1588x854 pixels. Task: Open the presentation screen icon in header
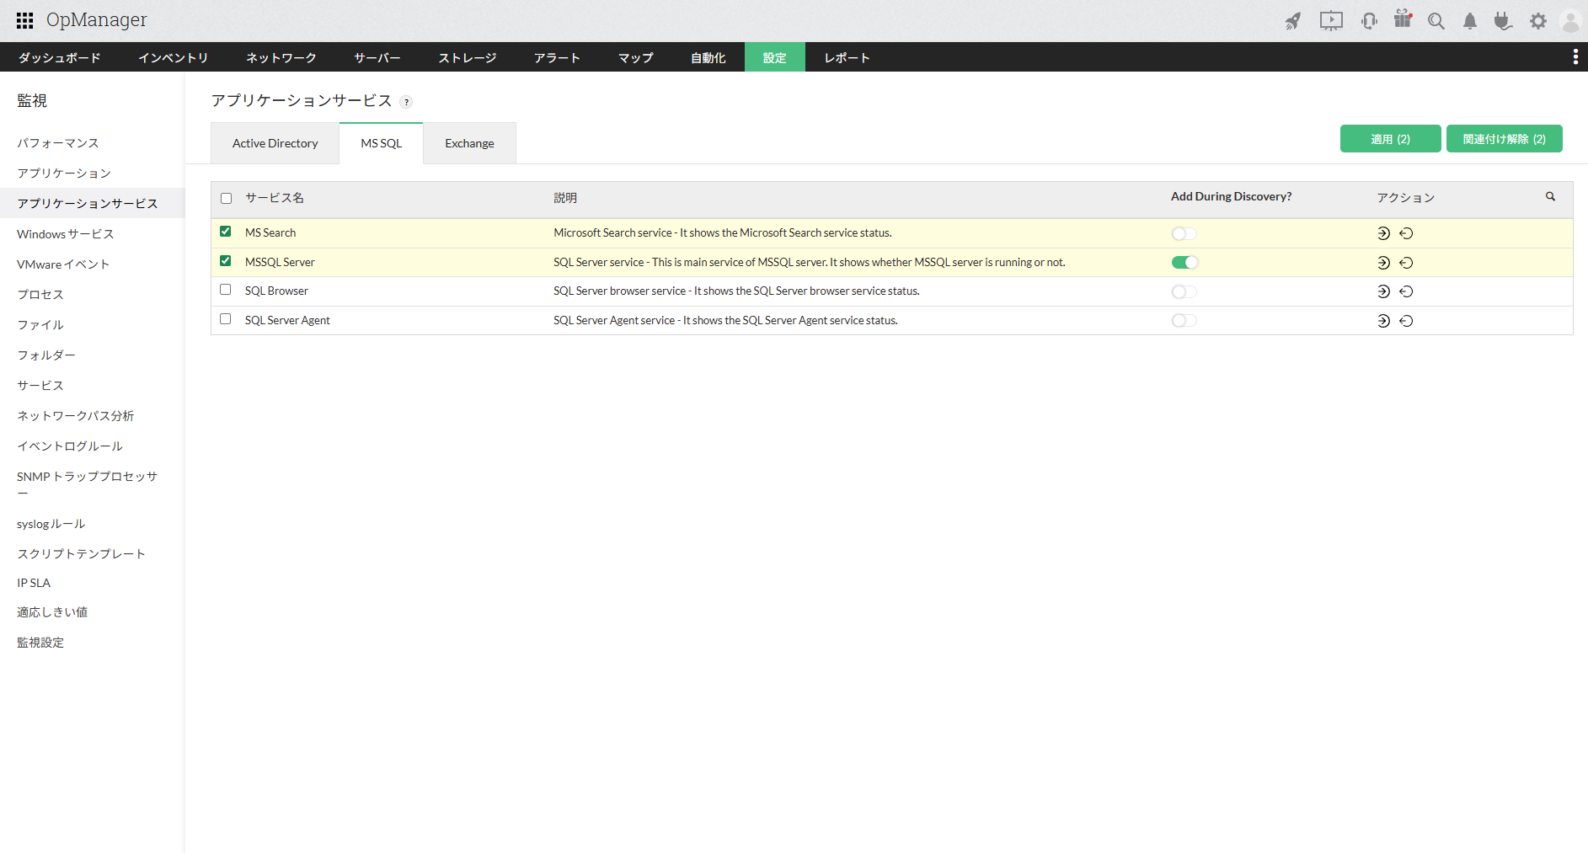click(1331, 21)
